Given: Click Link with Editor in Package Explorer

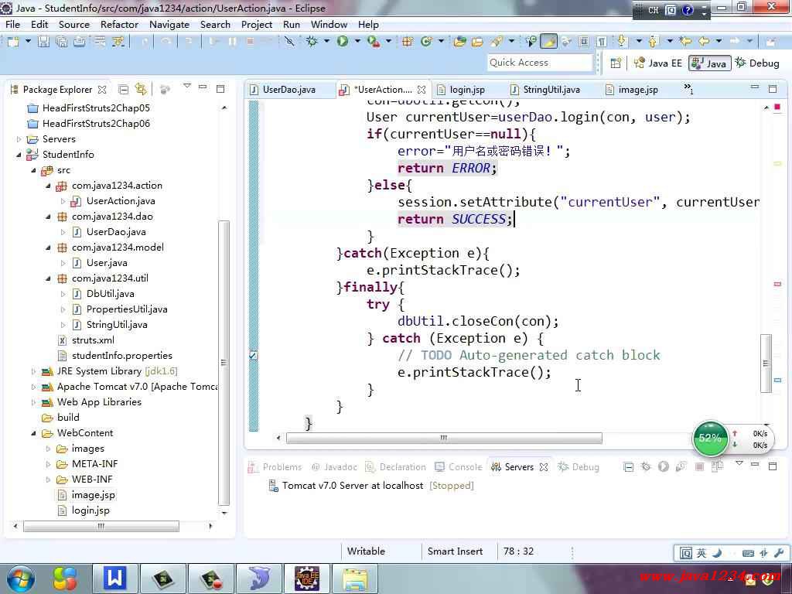Looking at the screenshot, I should pos(141,90).
